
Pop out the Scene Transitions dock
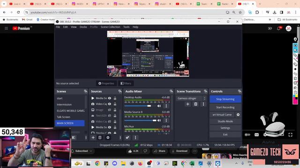coord(205,91)
